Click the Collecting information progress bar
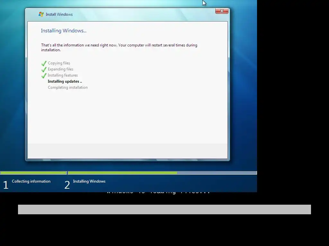The width and height of the screenshot is (329, 246). 33,173
